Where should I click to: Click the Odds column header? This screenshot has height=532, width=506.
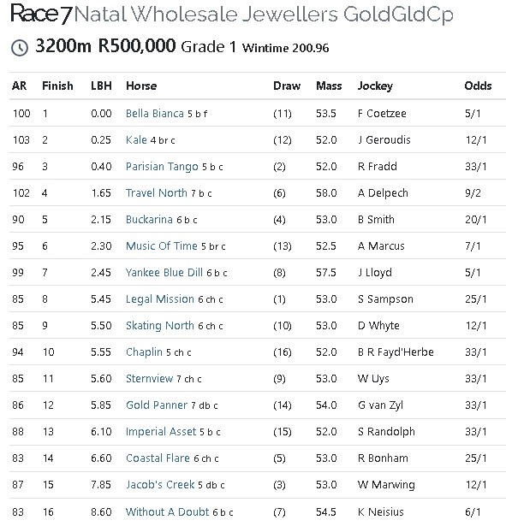[x=478, y=86]
